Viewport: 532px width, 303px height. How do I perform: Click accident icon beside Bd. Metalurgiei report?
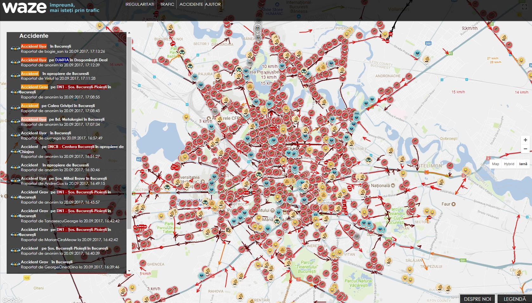coord(15,122)
